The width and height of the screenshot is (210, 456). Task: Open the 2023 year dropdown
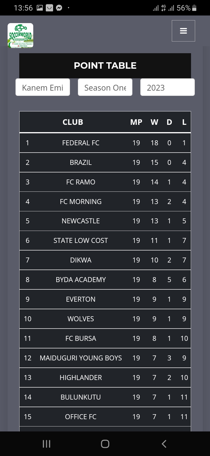click(167, 87)
